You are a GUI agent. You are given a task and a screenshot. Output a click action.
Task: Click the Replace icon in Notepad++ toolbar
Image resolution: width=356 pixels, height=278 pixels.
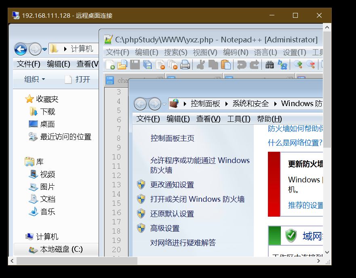click(282, 65)
